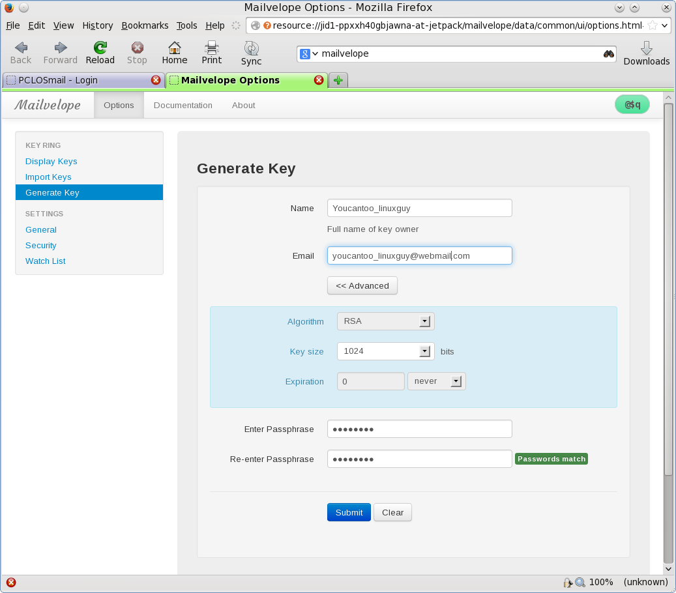Image resolution: width=676 pixels, height=593 pixels.
Task: Open Import Keys in sidebar
Action: 48,177
